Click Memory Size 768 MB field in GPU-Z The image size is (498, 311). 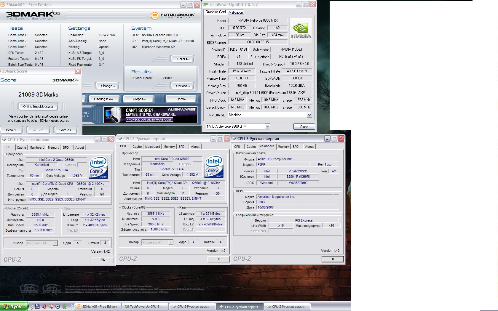(x=242, y=86)
